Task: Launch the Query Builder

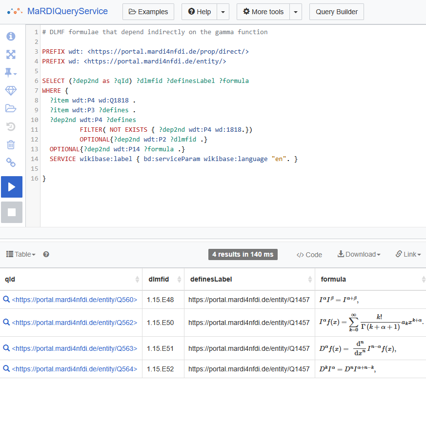Action: pyautogui.click(x=337, y=12)
